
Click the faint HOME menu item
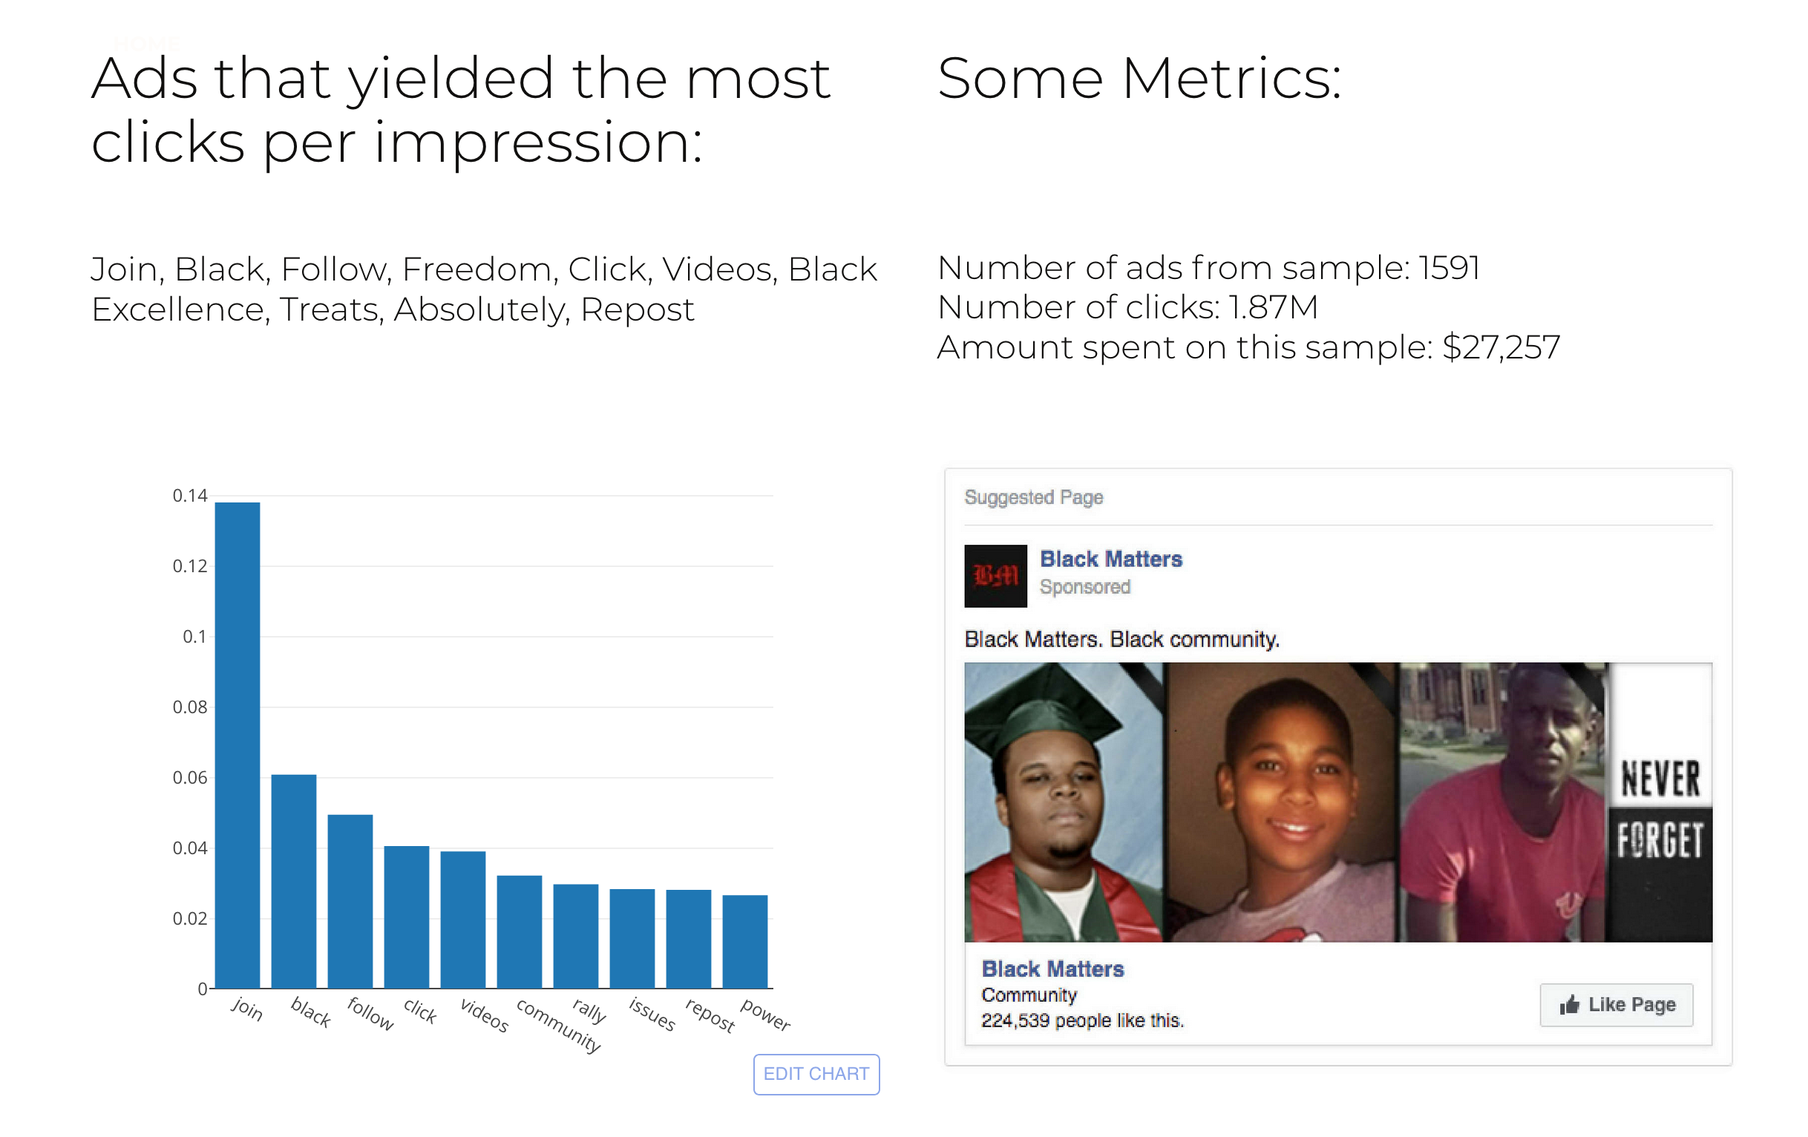[147, 44]
